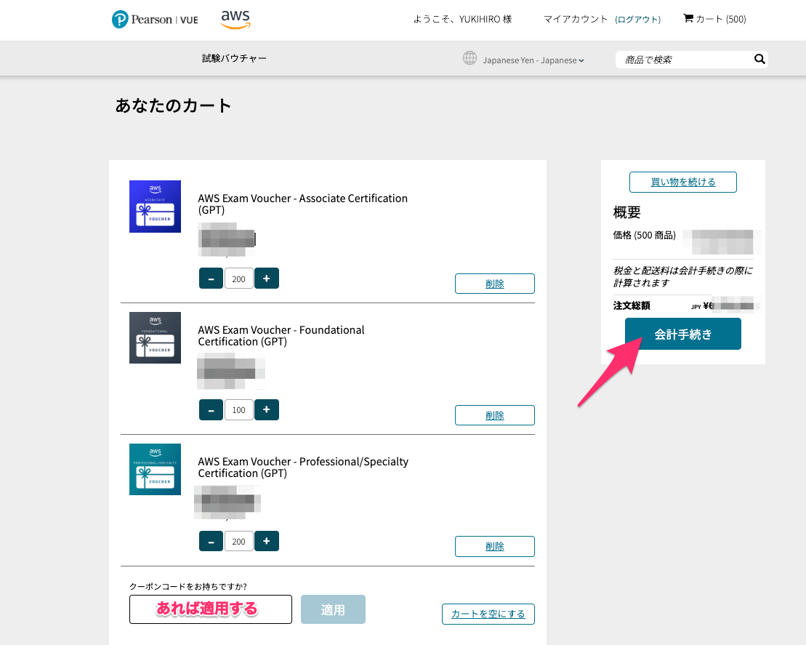Click the search magnifier icon
The width and height of the screenshot is (806, 645).
pos(759,59)
